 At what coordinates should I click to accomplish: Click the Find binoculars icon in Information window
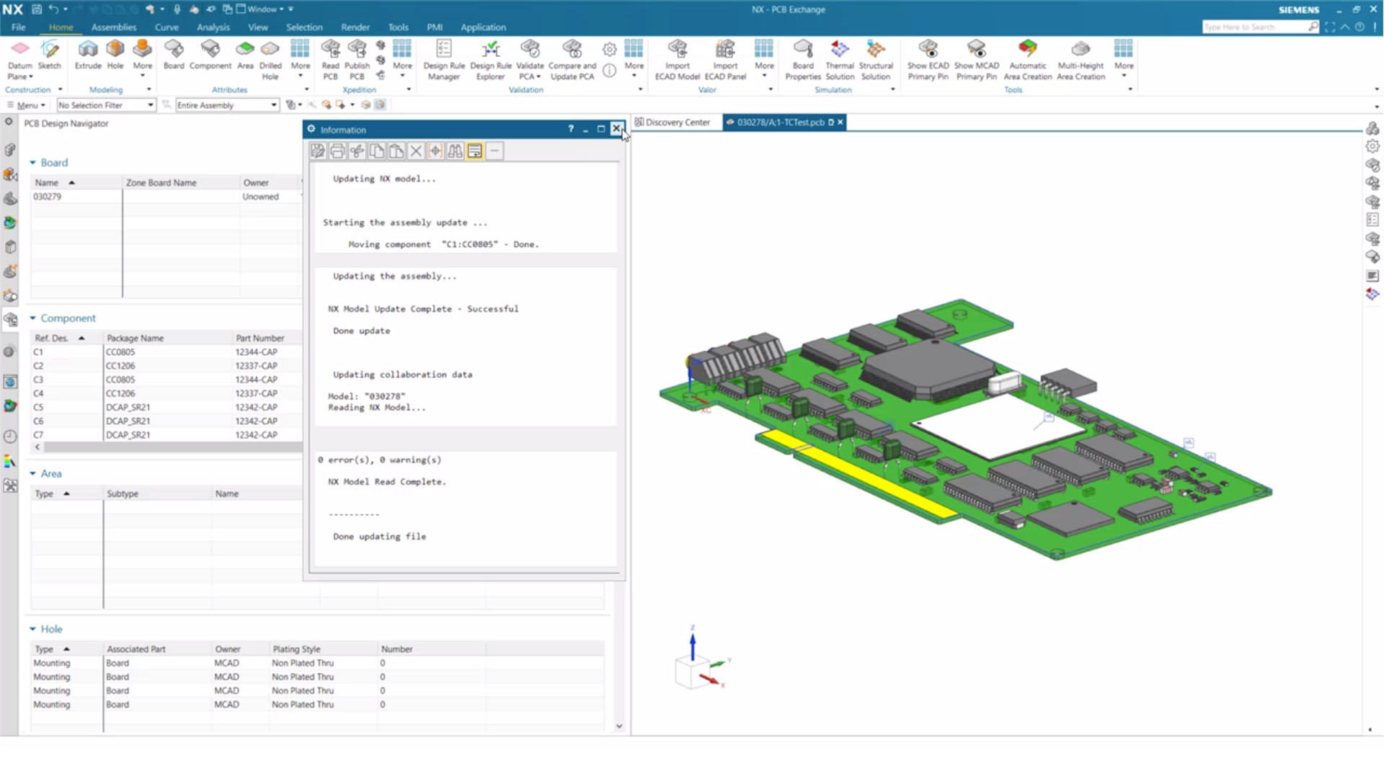[x=455, y=151]
